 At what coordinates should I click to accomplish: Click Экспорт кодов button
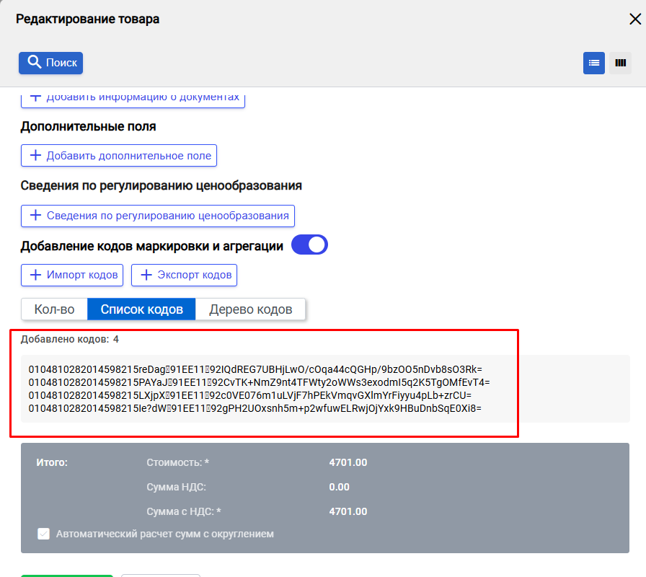point(184,275)
